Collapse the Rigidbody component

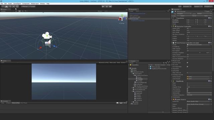172,81
